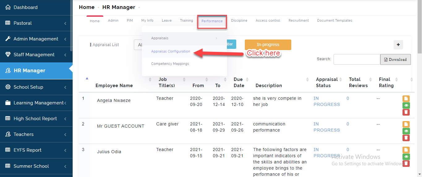This screenshot has height=177, width=422.
Task: Click the In-progress orange button
Action: click(268, 44)
